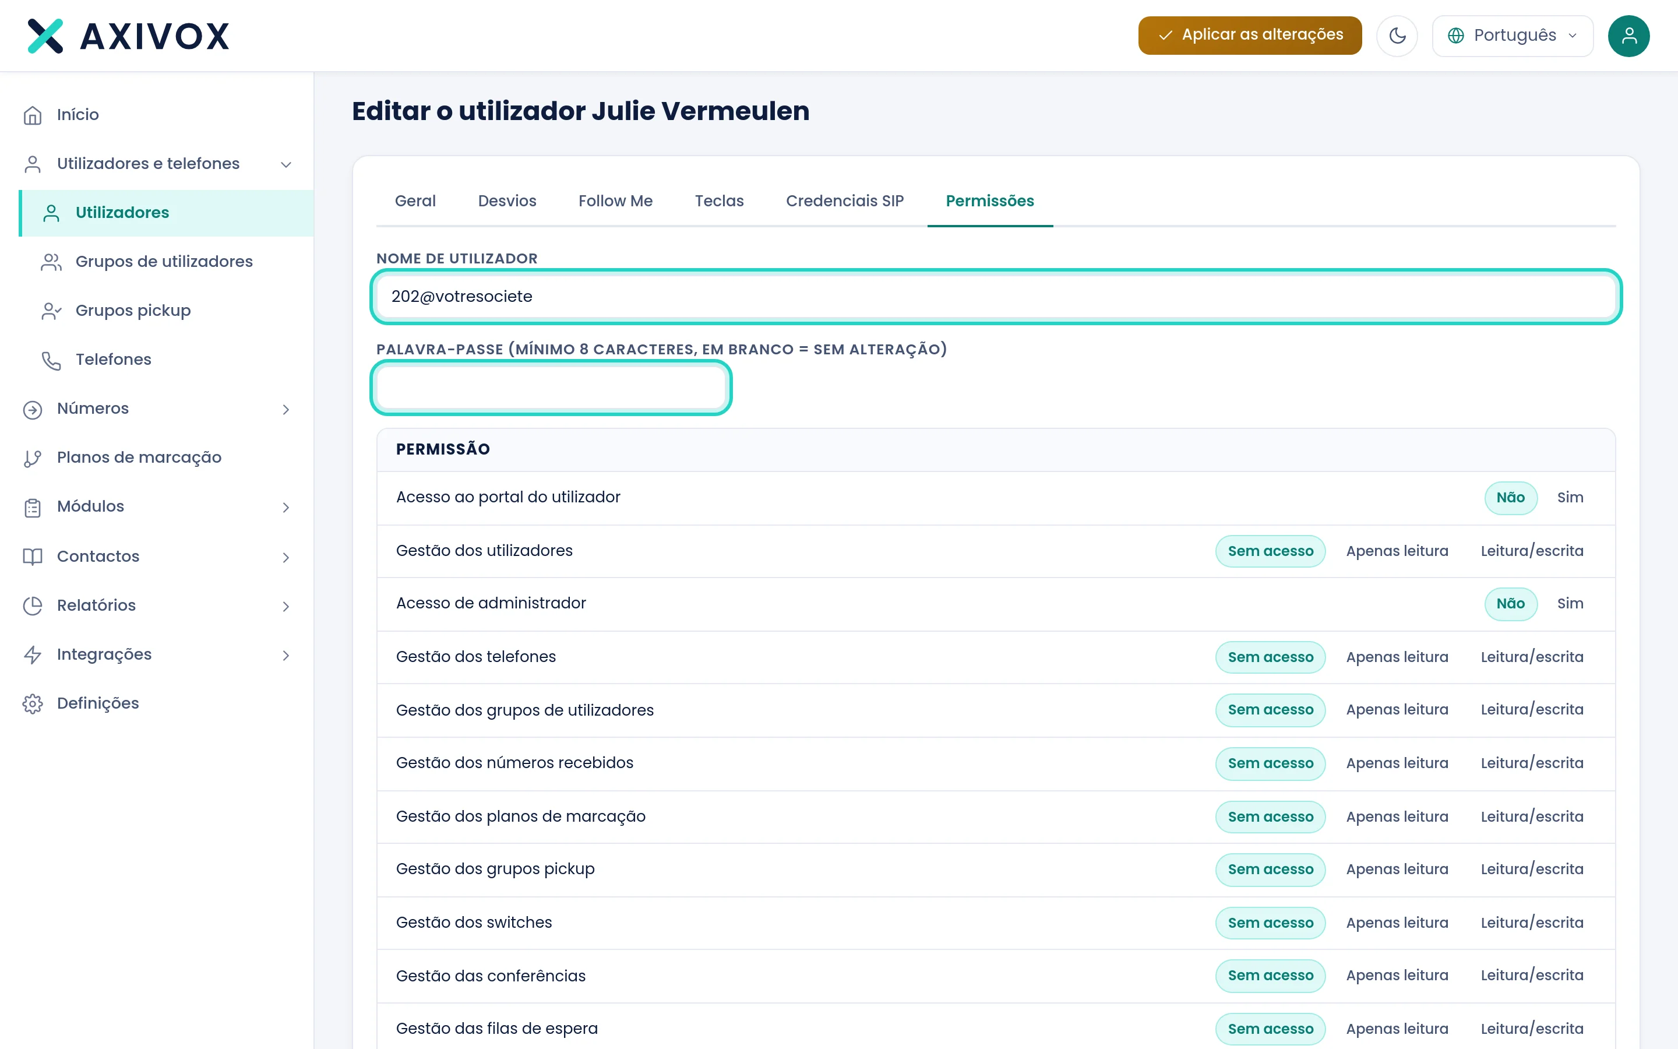Click the Módulos clipboard icon
Image resolution: width=1678 pixels, height=1049 pixels.
(33, 507)
